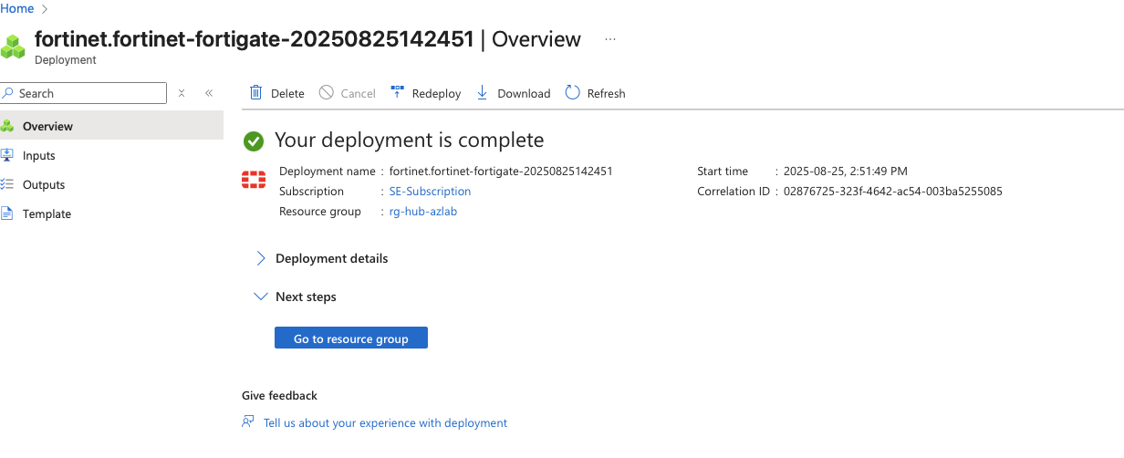Open the ellipsis more options menu
This screenshot has height=458, width=1124.
coord(610,39)
